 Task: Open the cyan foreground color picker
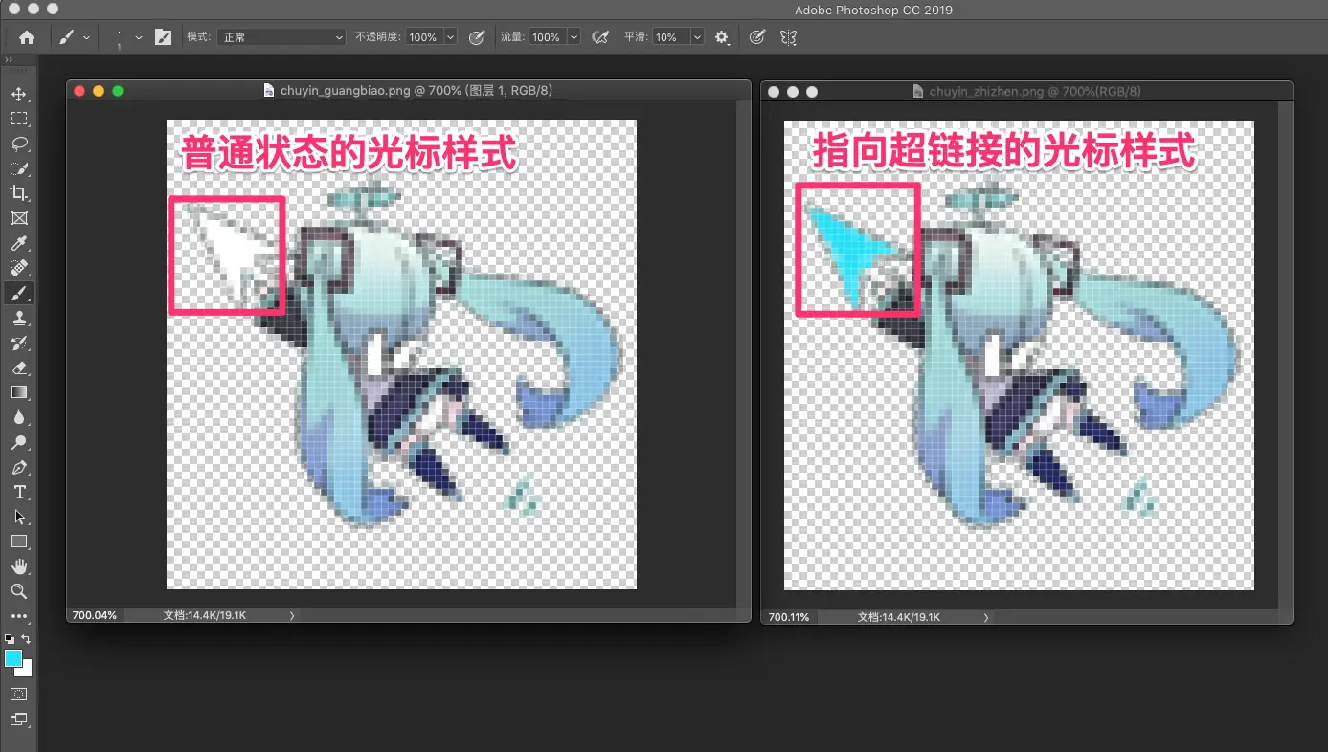pos(12,658)
